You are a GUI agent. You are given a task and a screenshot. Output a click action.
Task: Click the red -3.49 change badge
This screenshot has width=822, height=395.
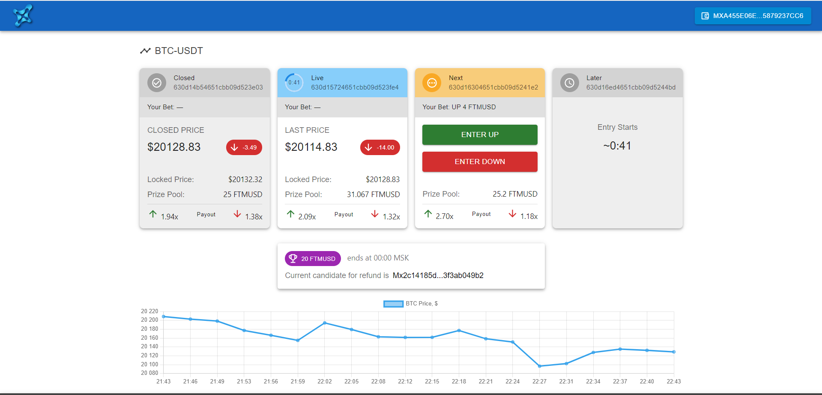[x=244, y=147]
